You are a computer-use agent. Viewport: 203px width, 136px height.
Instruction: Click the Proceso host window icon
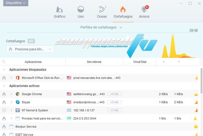(x=17, y=119)
